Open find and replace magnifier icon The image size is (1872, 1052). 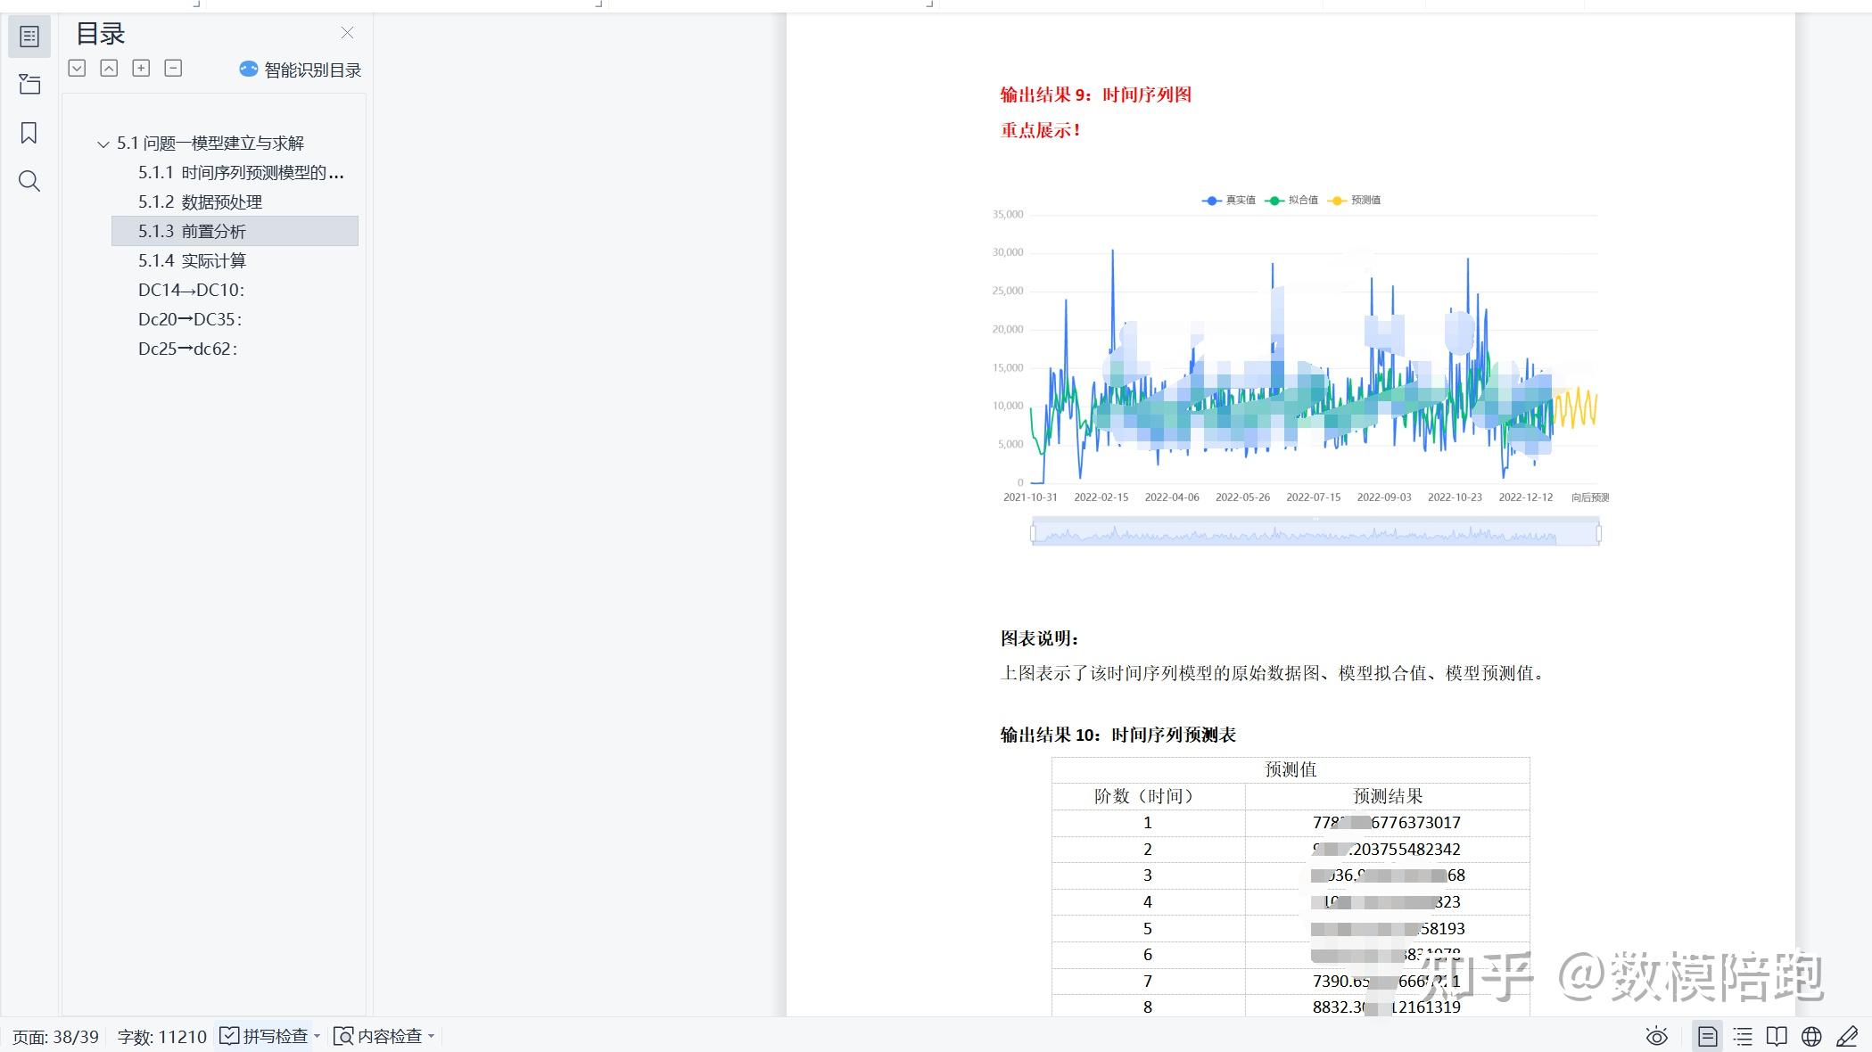click(29, 182)
